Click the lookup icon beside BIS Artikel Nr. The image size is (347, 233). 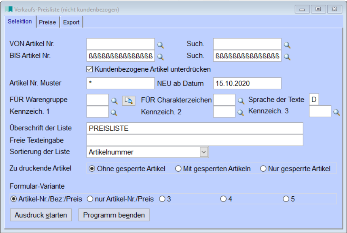(161, 57)
